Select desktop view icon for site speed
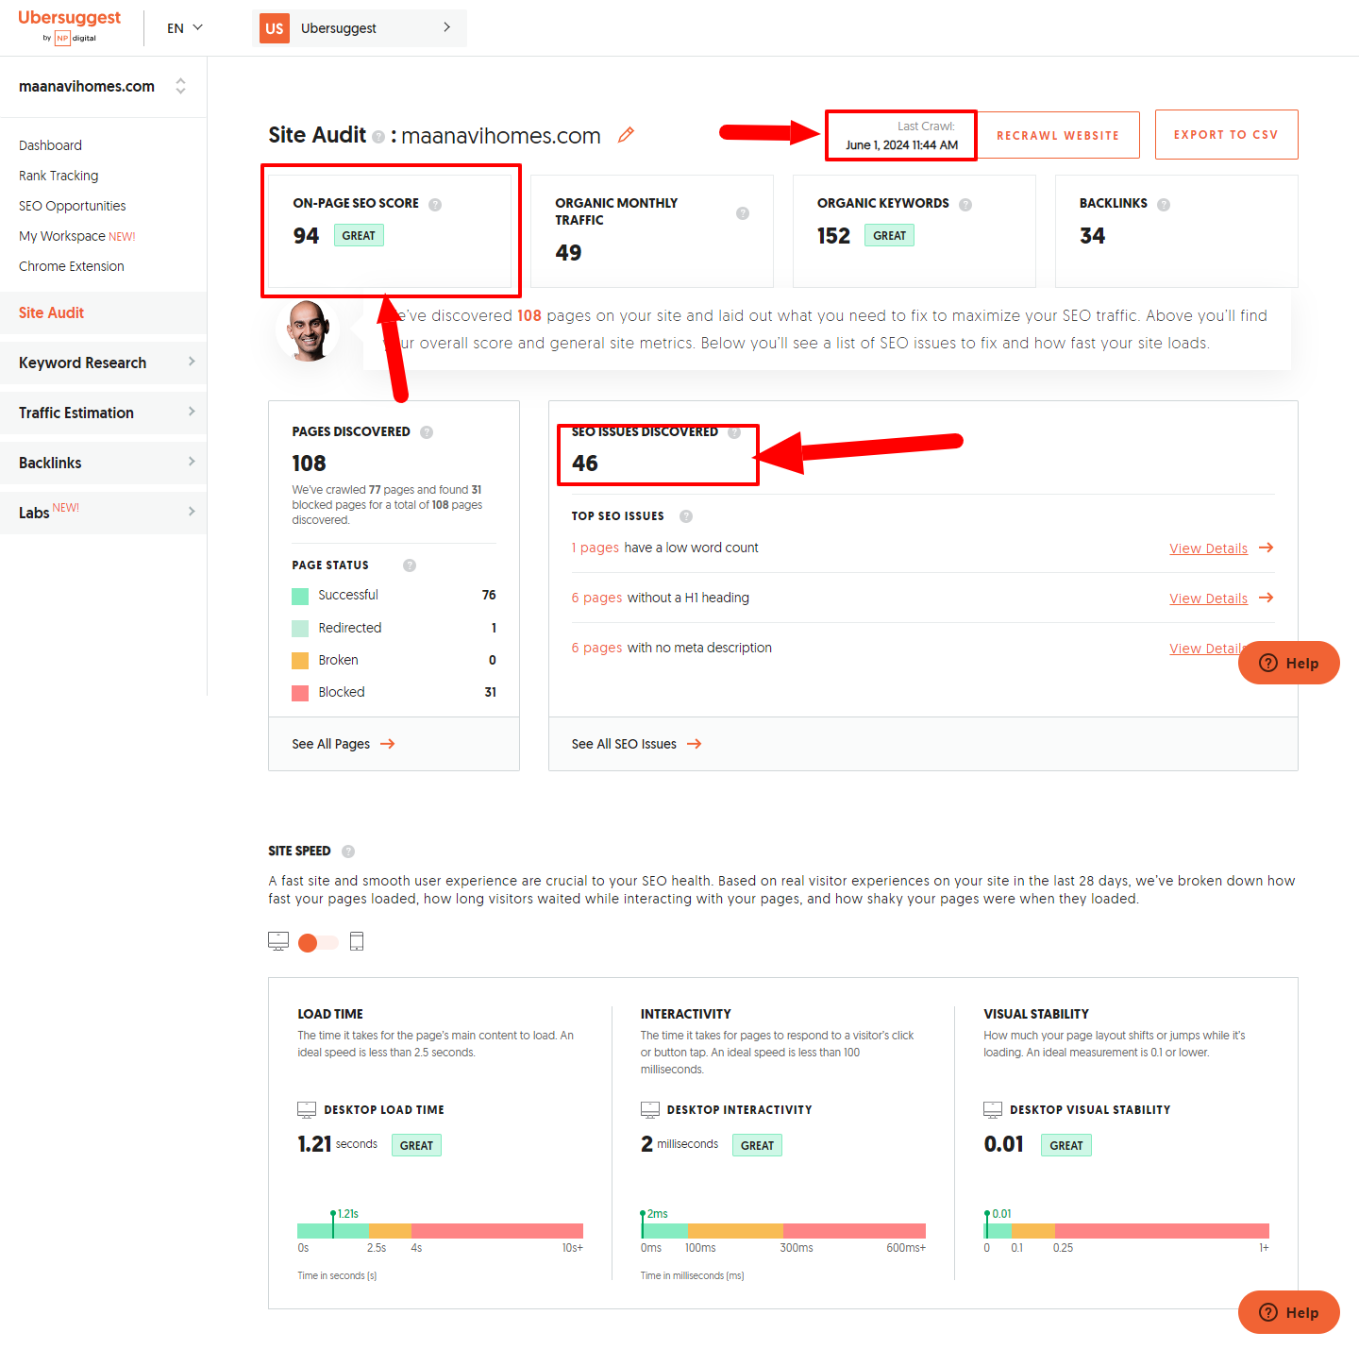Screen dimensions: 1359x1349 point(278,941)
